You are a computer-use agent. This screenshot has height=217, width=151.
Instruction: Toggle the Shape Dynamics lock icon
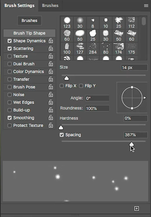[x=51, y=41]
